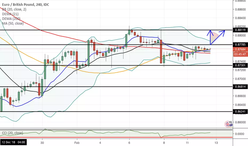
Task: Click the UK flag event icon
Action: 228,124
